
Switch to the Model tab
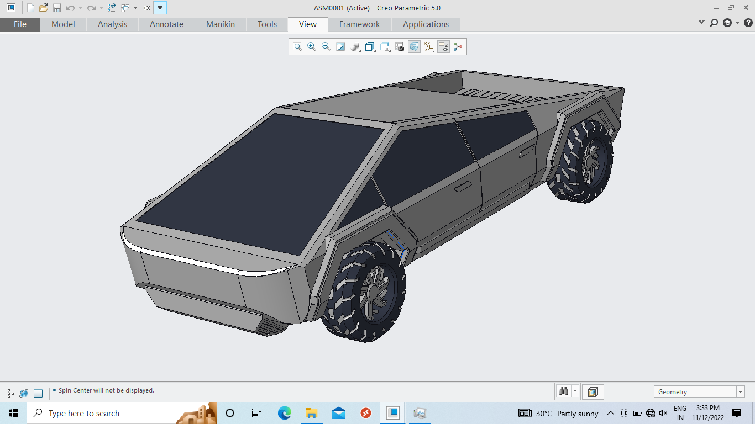63,24
